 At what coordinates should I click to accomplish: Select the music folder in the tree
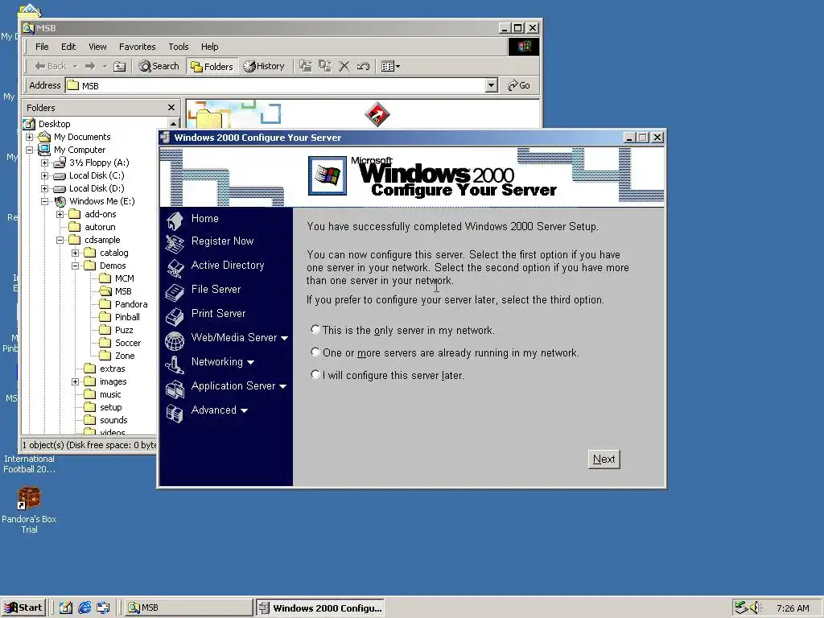click(x=110, y=394)
